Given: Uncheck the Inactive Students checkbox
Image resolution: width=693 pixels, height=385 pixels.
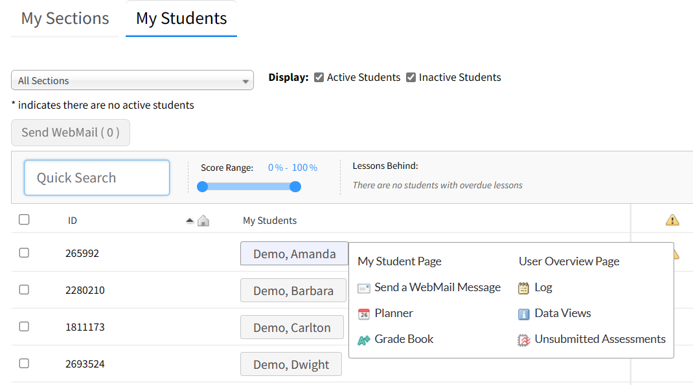Looking at the screenshot, I should tap(411, 78).
